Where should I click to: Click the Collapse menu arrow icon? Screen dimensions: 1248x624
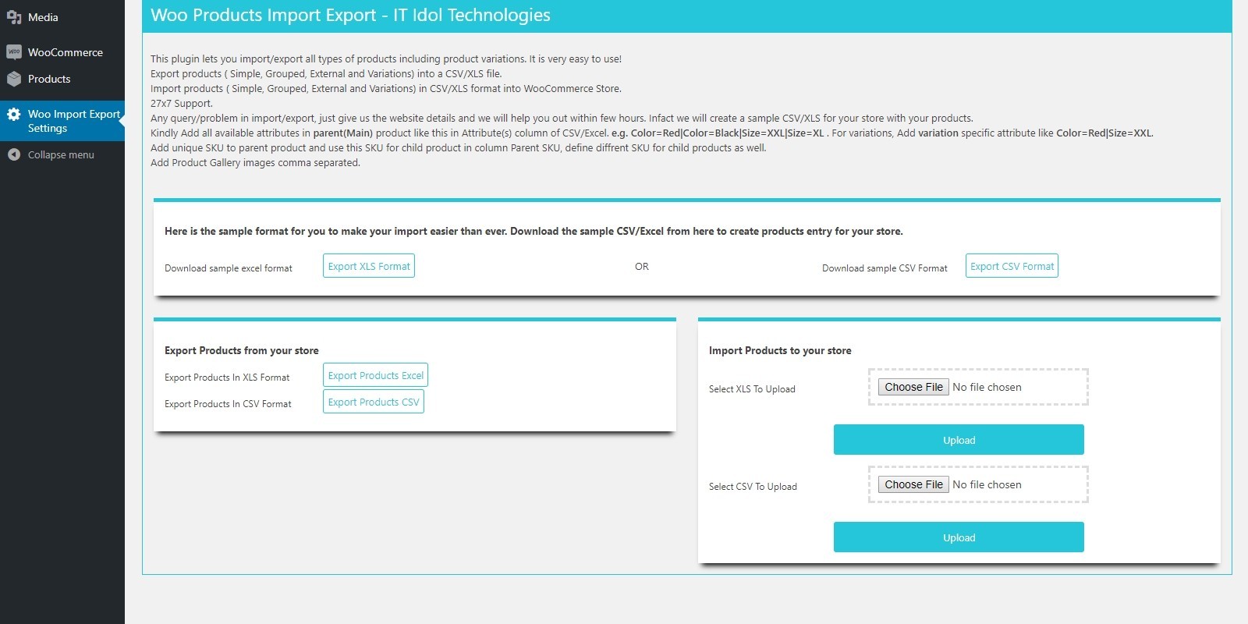(14, 154)
